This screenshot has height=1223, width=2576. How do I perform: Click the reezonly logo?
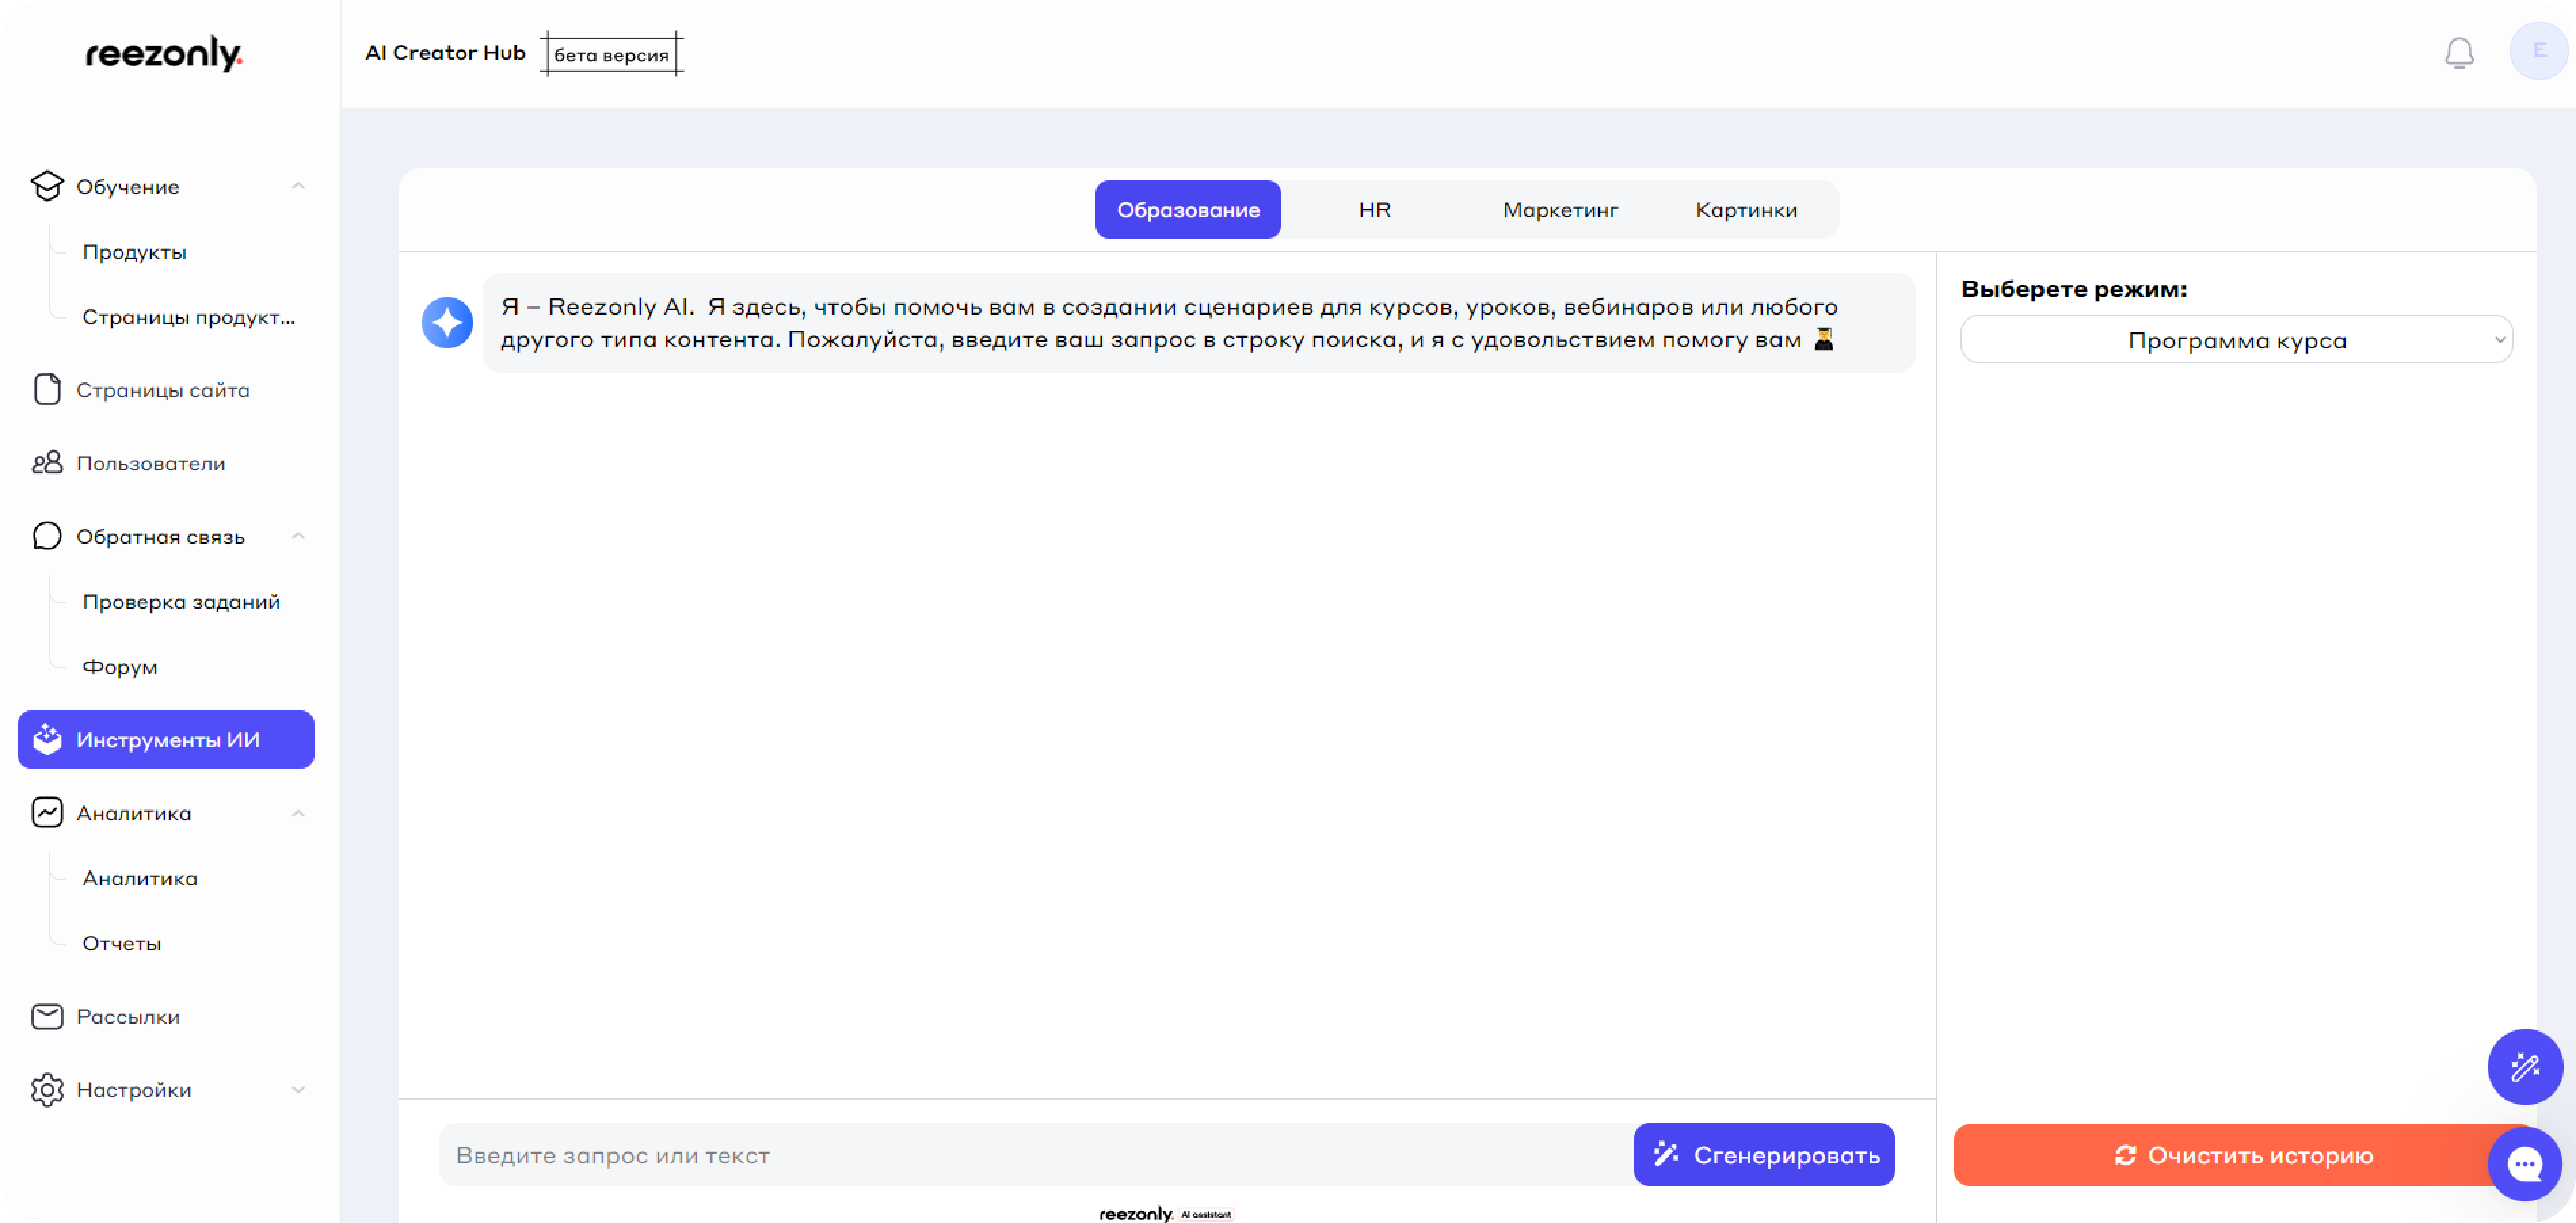(x=164, y=54)
